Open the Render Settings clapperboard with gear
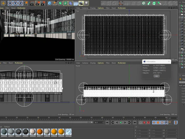Screen dimensions: 185x139 [43, 3]
